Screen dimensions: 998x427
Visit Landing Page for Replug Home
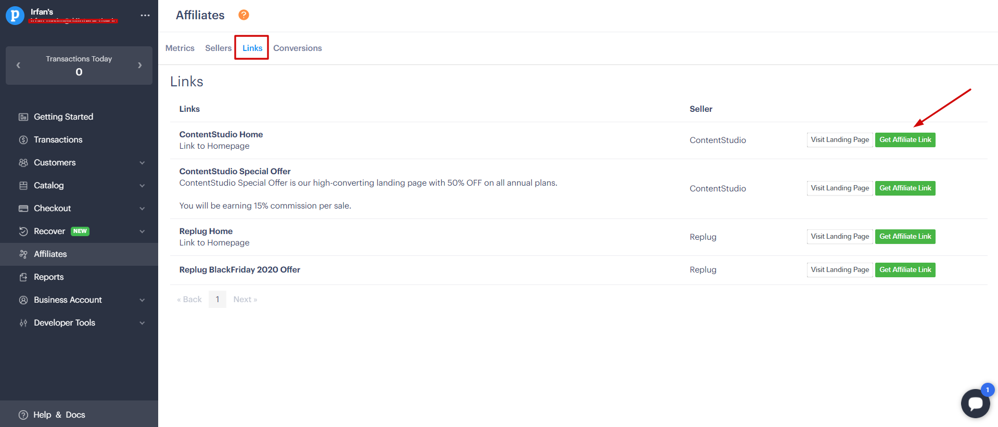pyautogui.click(x=839, y=237)
